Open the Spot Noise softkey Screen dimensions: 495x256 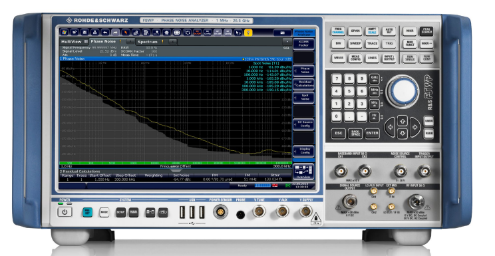coord(303,97)
